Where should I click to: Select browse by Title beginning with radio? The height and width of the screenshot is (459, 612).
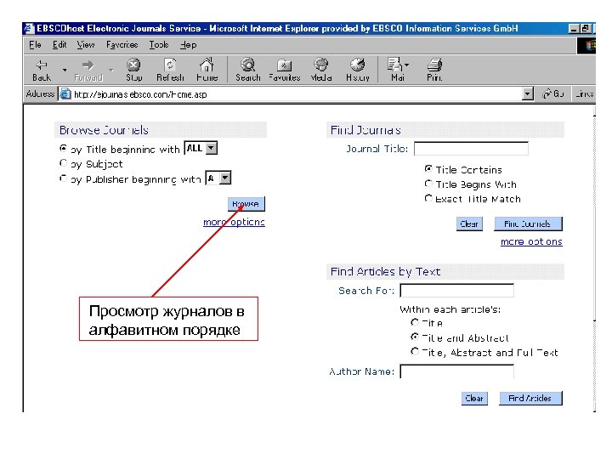click(x=63, y=148)
